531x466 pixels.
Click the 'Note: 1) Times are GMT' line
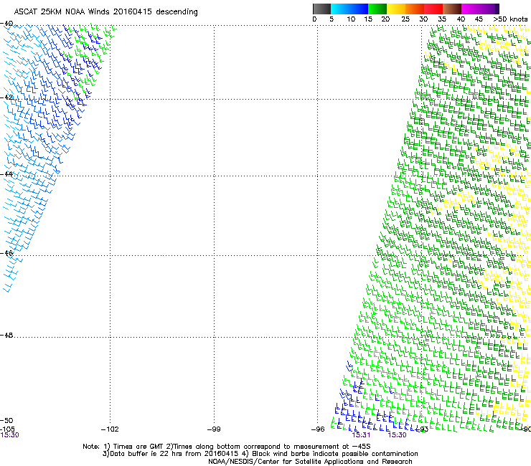[227, 447]
